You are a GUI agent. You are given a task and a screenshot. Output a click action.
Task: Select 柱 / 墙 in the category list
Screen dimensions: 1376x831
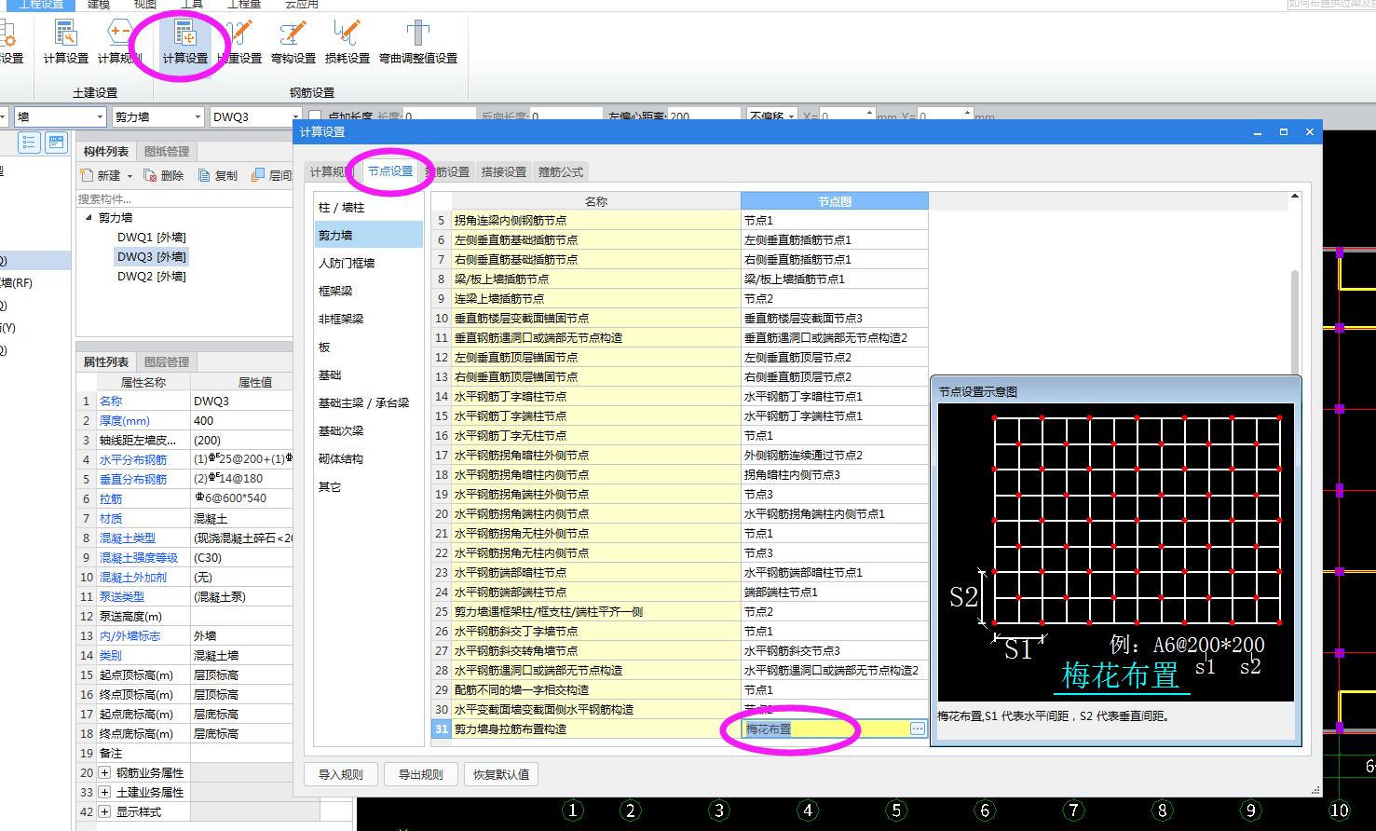pyautogui.click(x=369, y=208)
